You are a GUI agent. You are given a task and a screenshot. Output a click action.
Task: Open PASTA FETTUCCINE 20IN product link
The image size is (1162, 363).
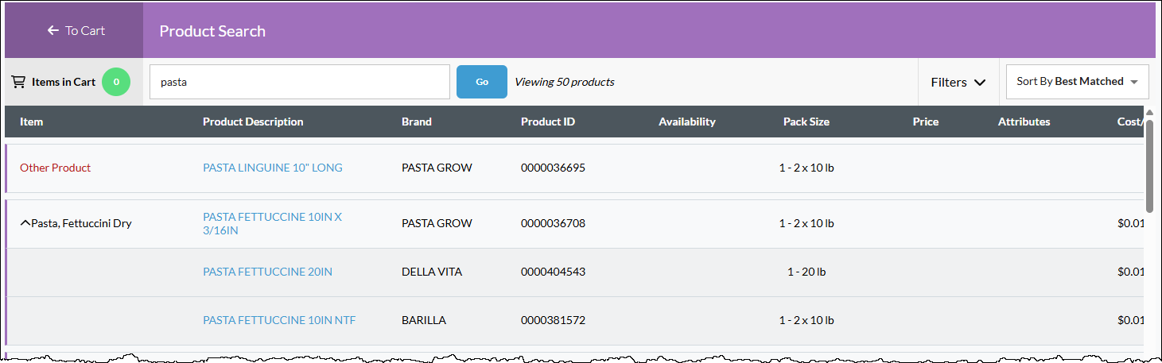(x=267, y=272)
